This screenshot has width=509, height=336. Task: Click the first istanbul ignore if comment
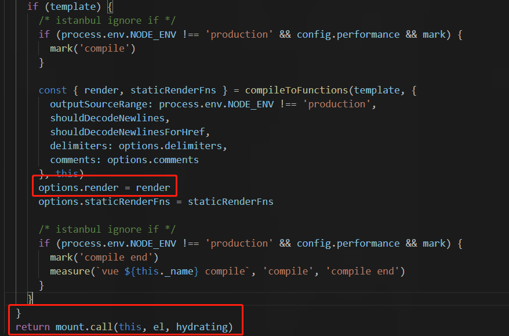(x=107, y=20)
